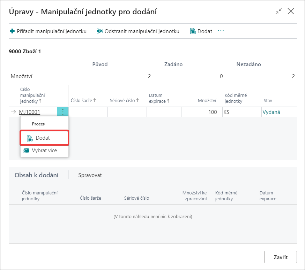305x270 pixels.
Task: Sort by Datum expirace column header
Action: click(x=159, y=98)
